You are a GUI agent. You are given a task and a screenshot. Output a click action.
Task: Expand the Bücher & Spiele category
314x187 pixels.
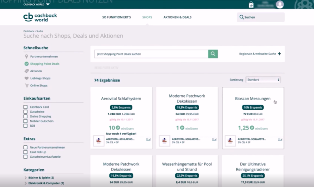click(x=25, y=178)
